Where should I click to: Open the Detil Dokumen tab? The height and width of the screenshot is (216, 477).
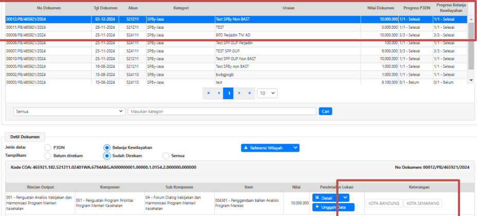25,137
